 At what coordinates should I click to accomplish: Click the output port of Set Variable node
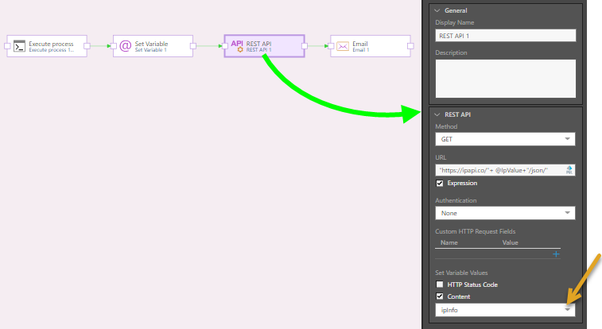pyautogui.click(x=193, y=46)
